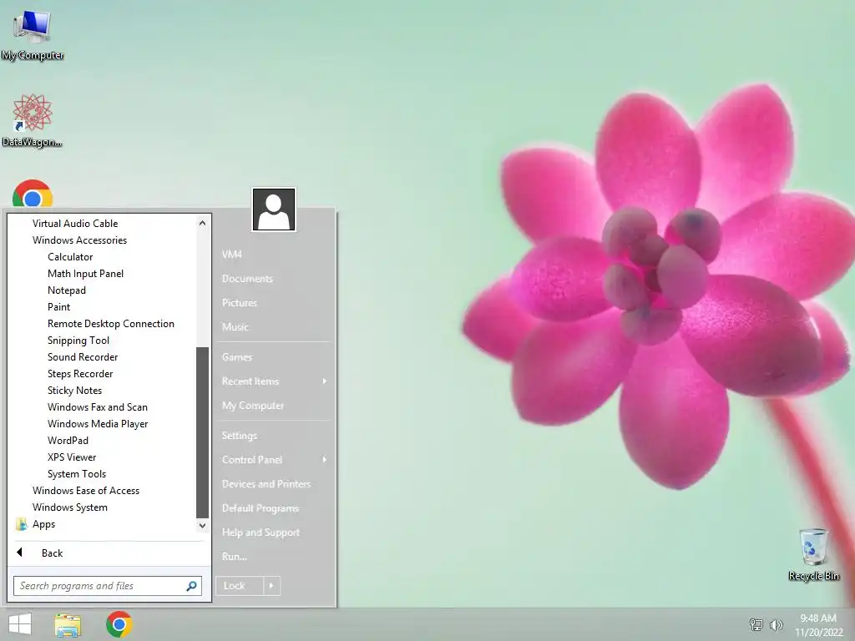Click the Windows Start button in taskbar
Image resolution: width=855 pixels, height=641 pixels.
[x=20, y=624]
